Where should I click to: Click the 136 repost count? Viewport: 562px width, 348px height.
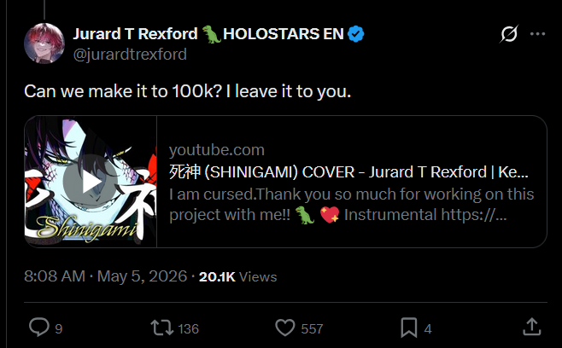(188, 329)
